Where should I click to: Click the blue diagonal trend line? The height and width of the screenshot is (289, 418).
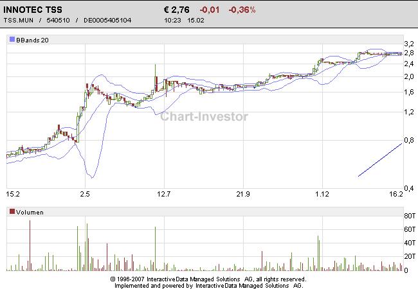[x=379, y=159]
